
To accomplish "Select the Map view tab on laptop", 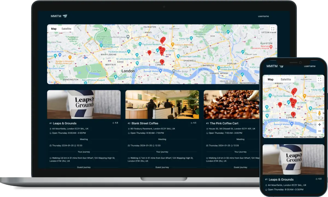I will click(54, 29).
